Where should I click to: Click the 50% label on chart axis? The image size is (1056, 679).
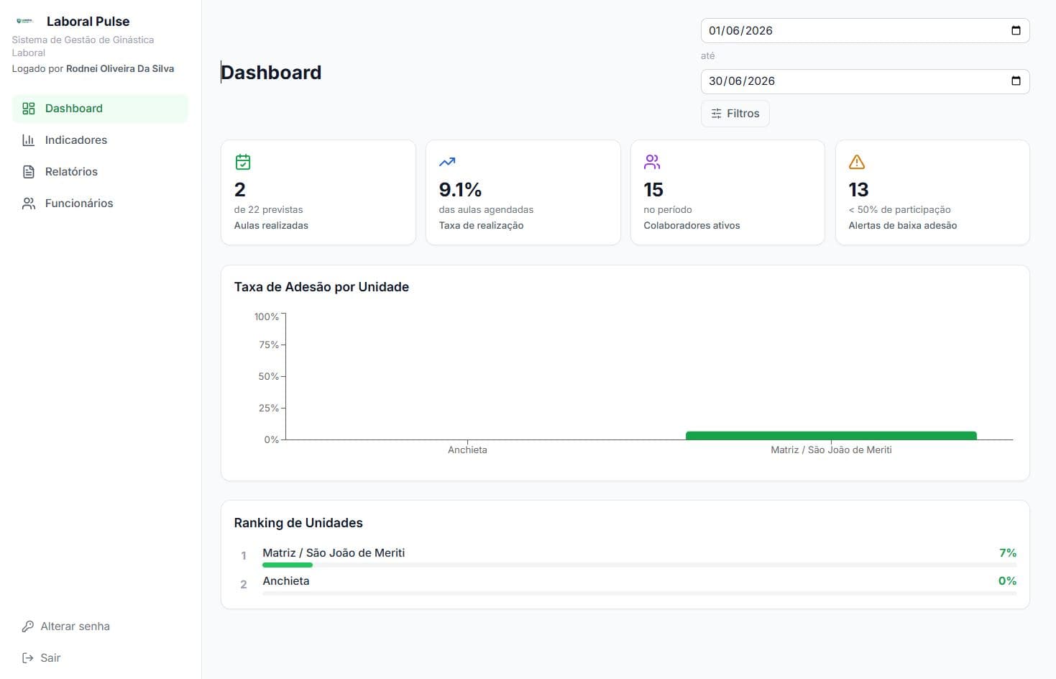269,377
